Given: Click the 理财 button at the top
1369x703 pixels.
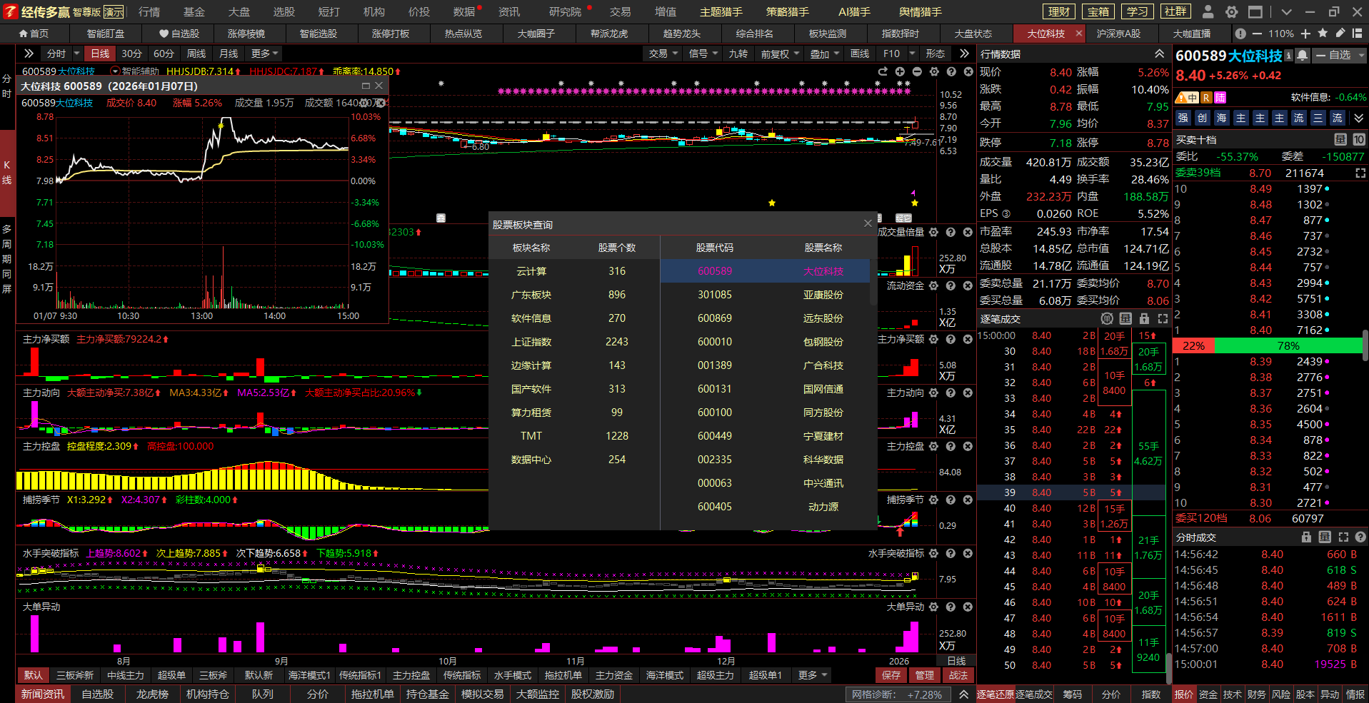Looking at the screenshot, I should pos(1058,12).
